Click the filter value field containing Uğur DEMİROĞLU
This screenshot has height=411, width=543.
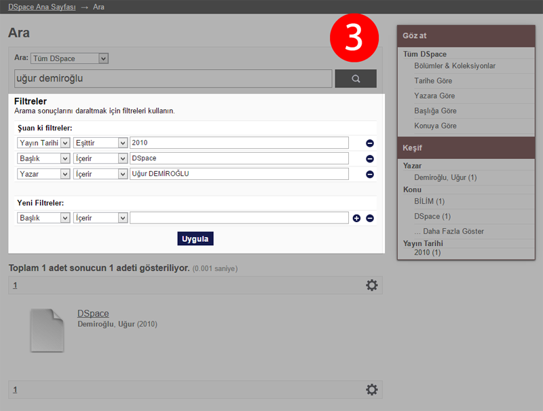(240, 174)
